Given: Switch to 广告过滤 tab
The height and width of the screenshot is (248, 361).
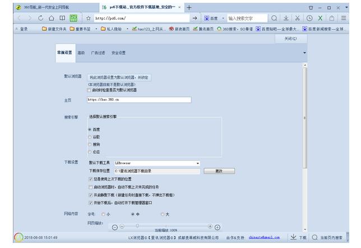Looking at the screenshot, I should 98,53.
